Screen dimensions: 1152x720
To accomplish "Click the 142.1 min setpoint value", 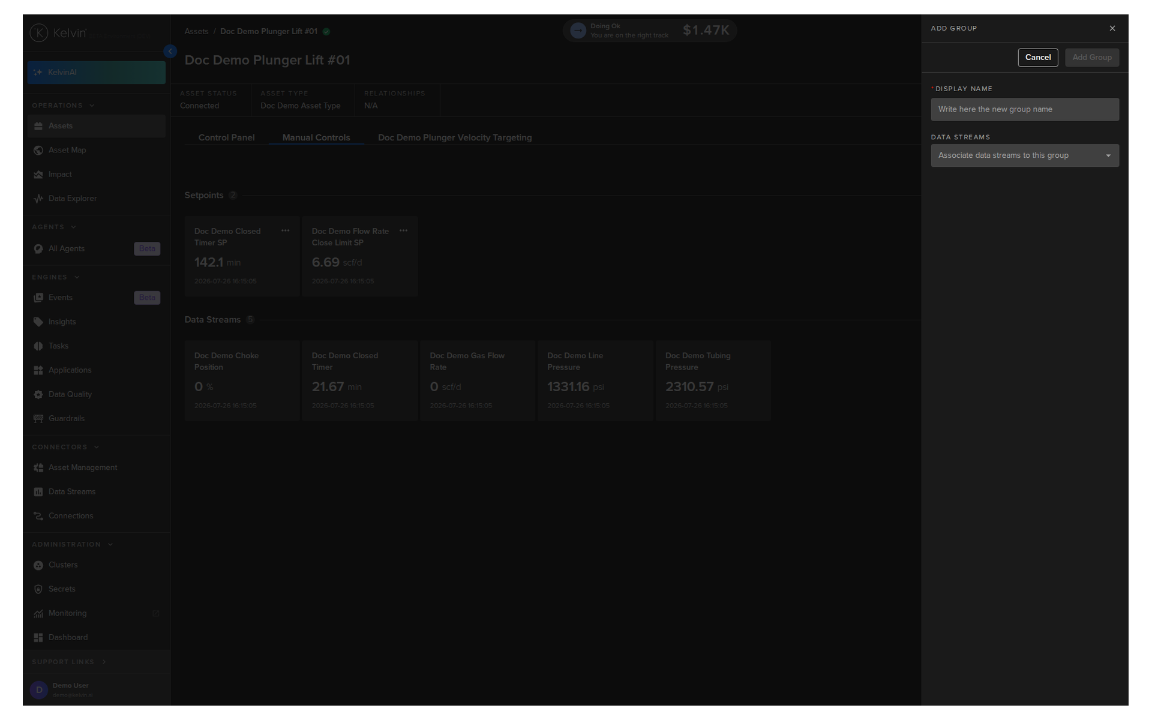I will tap(217, 262).
